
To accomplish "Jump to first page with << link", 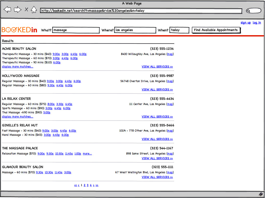I will coord(76,185).
